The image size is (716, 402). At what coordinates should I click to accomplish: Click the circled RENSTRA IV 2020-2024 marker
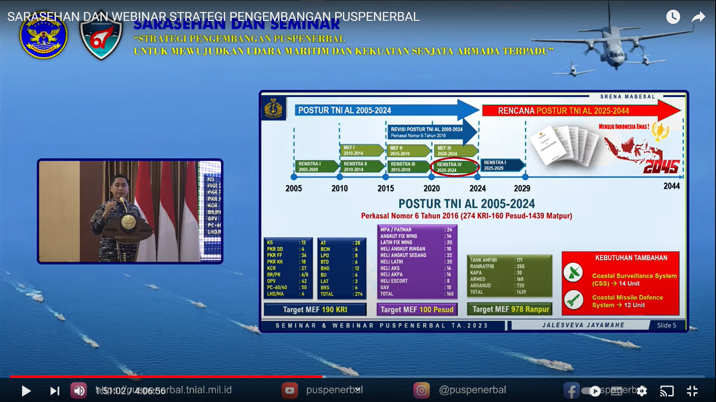click(x=454, y=167)
